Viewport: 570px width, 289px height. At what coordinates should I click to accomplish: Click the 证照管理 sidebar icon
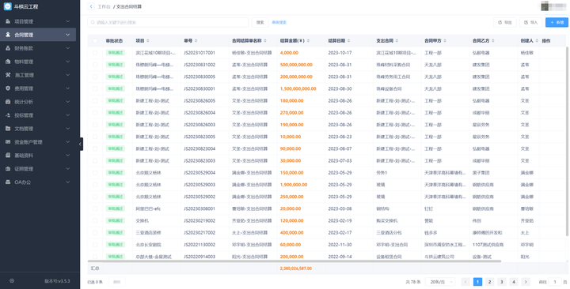point(8,169)
